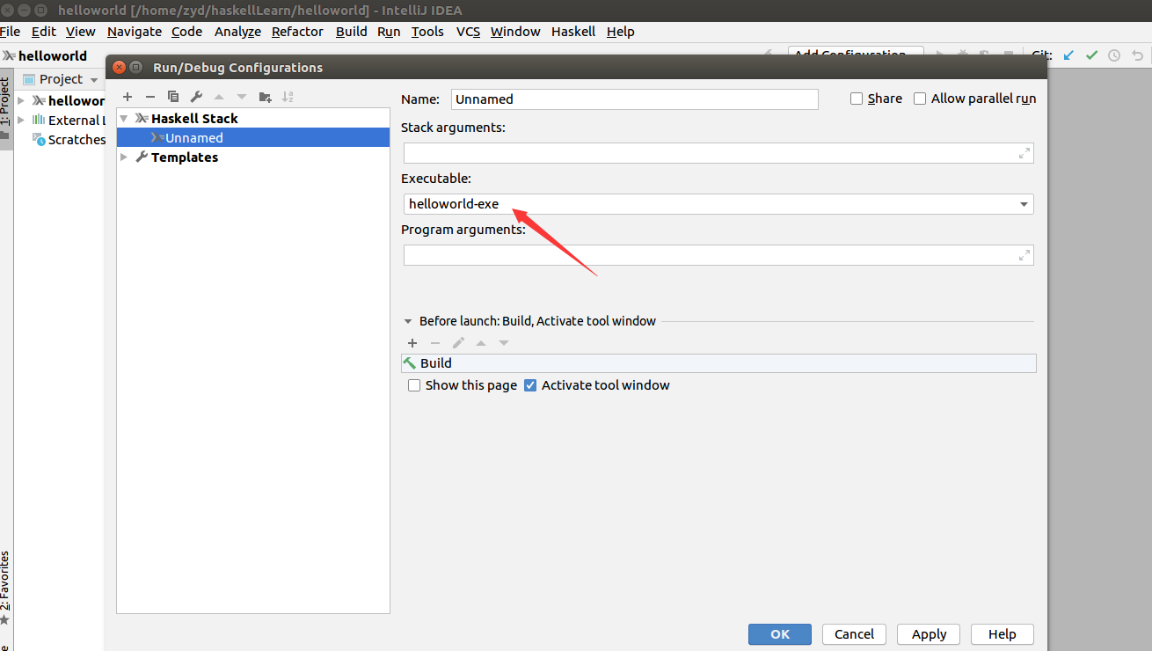Image resolution: width=1152 pixels, height=651 pixels.
Task: Open the Help menu
Action: (x=620, y=31)
